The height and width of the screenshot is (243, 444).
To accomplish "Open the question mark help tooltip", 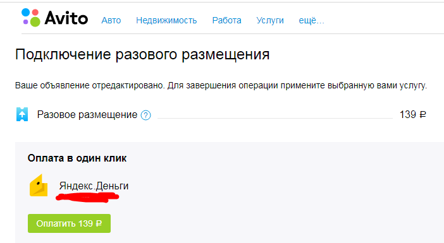I will click(146, 116).
